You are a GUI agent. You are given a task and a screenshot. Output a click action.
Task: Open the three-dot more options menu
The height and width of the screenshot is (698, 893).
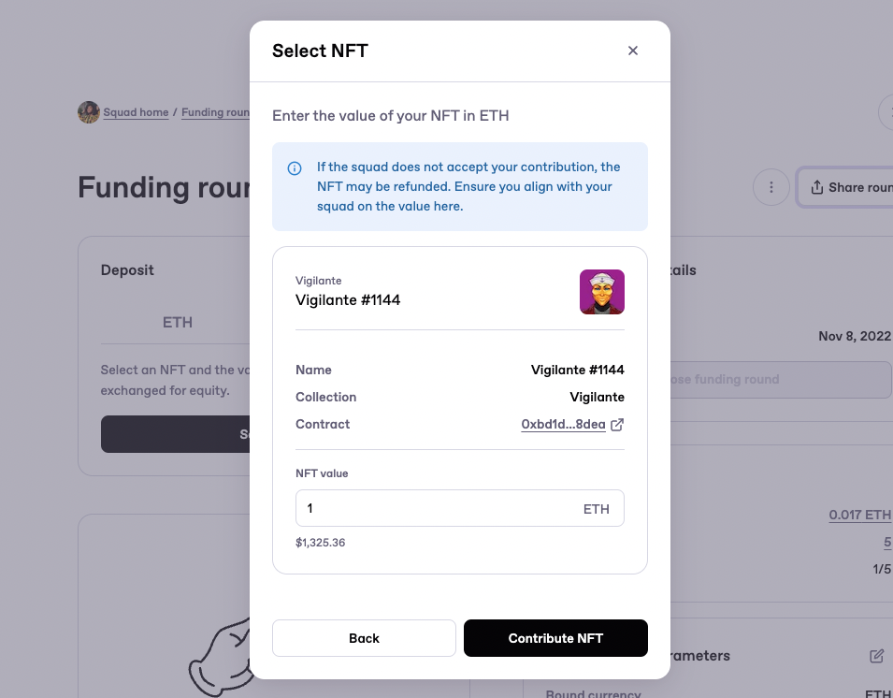point(771,187)
